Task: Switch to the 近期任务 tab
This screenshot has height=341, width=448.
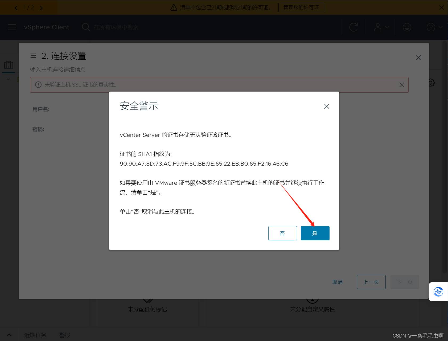Action: 35,335
